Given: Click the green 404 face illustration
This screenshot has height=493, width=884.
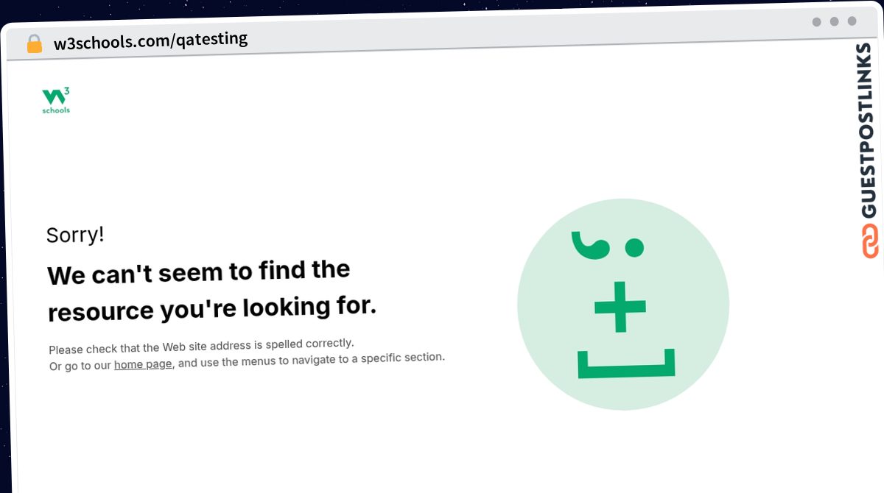Looking at the screenshot, I should coord(623,305).
